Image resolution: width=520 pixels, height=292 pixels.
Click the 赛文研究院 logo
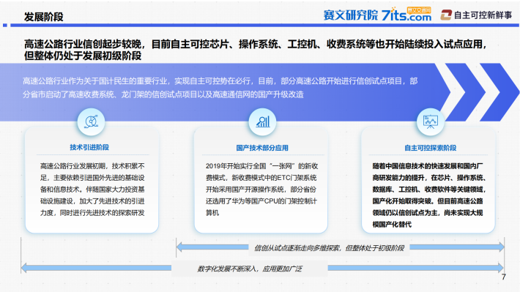pyautogui.click(x=351, y=15)
